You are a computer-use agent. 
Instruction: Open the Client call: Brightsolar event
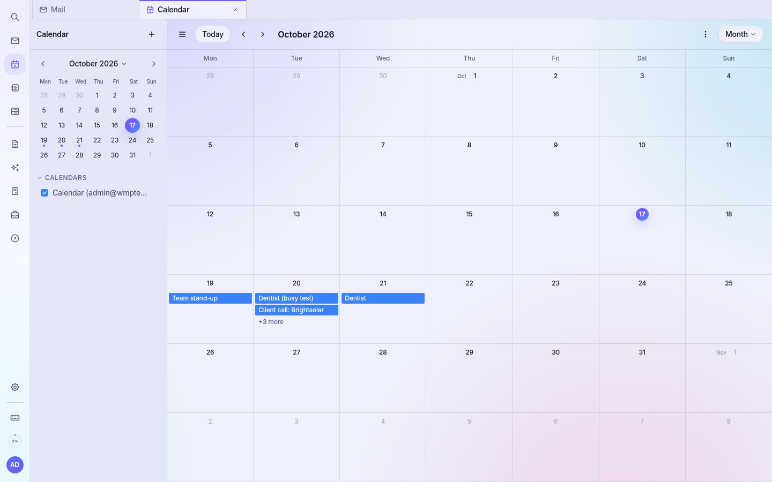(x=296, y=310)
